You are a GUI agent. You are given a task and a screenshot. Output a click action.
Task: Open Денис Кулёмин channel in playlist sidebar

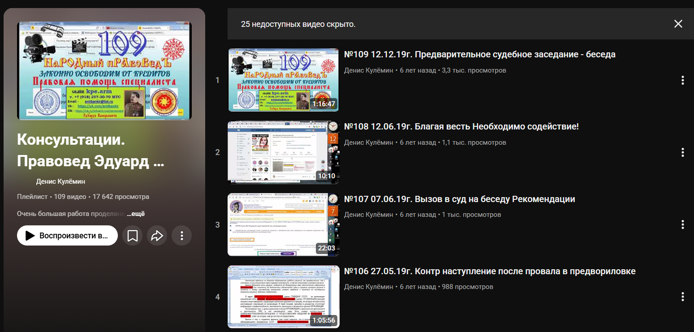[x=60, y=181]
